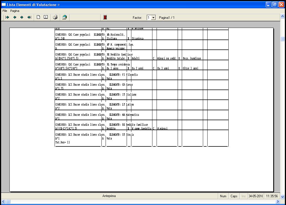Image resolution: width=286 pixels, height=205 pixels.
Task: Click the formula "A/((B-C)*1+C*1.5)"
Action: 66,128
